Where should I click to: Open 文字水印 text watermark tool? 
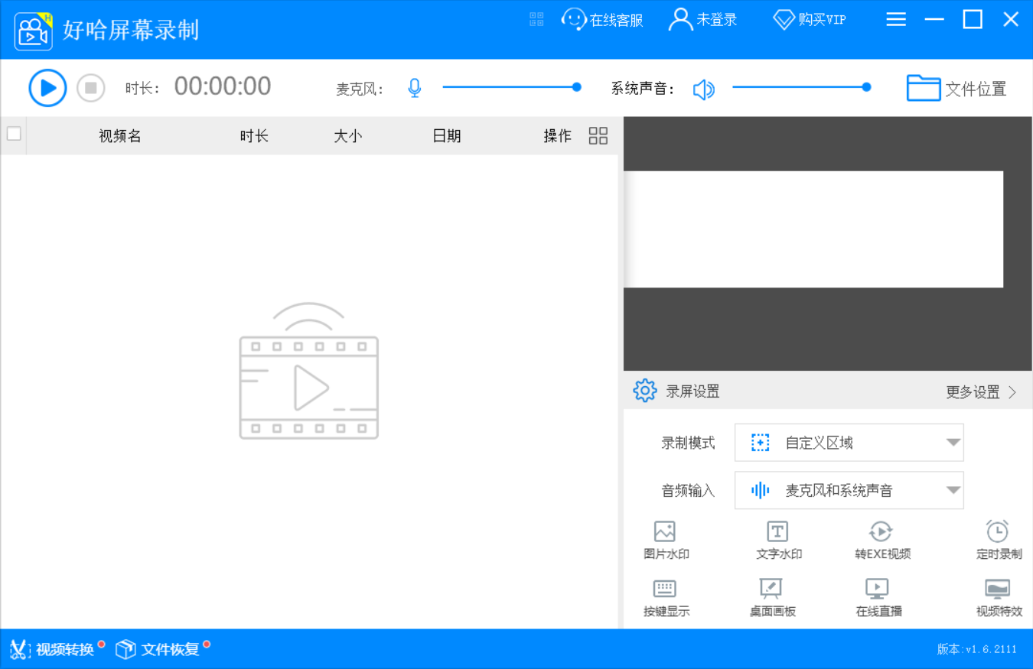pyautogui.click(x=778, y=540)
